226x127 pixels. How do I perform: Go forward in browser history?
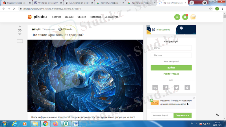pos(9,9)
